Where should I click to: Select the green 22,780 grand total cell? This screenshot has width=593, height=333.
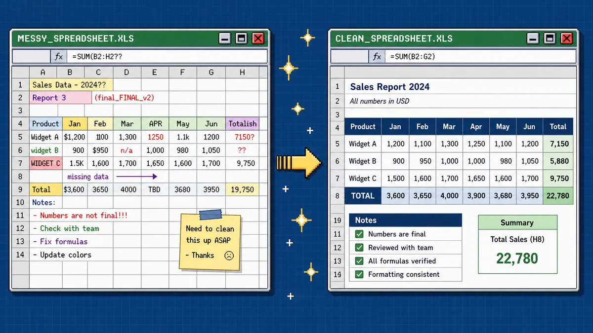(x=558, y=196)
